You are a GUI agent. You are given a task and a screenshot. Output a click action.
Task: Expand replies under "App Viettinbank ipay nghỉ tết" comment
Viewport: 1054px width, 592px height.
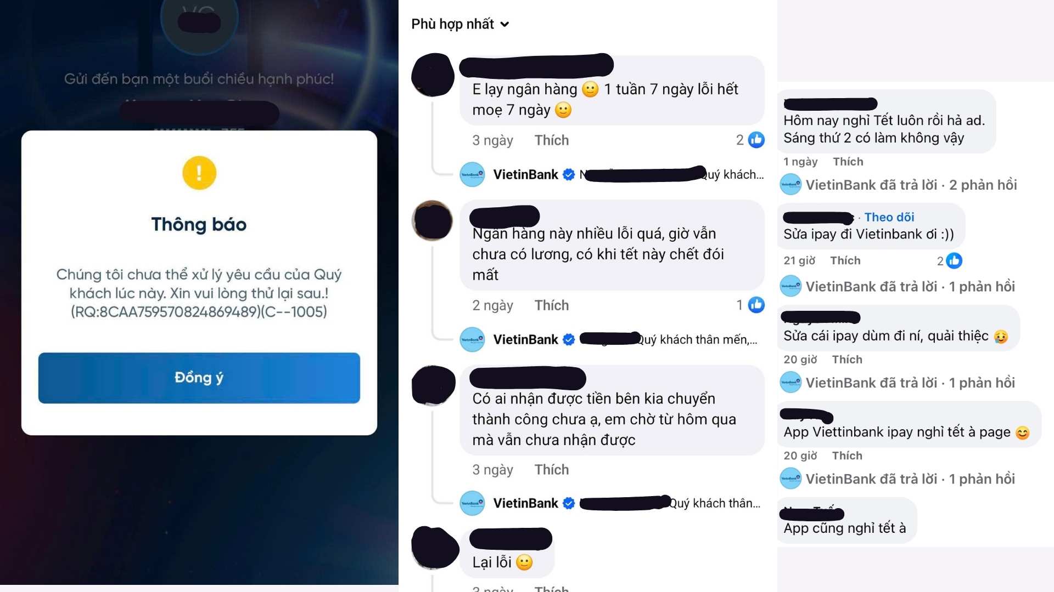(x=910, y=479)
